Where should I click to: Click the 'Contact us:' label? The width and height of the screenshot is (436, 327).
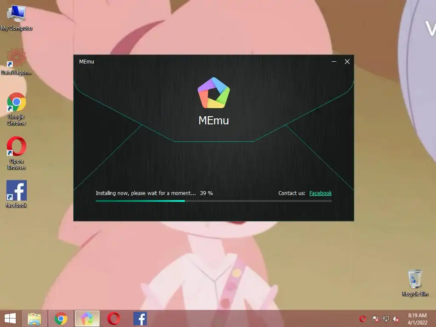coord(292,193)
